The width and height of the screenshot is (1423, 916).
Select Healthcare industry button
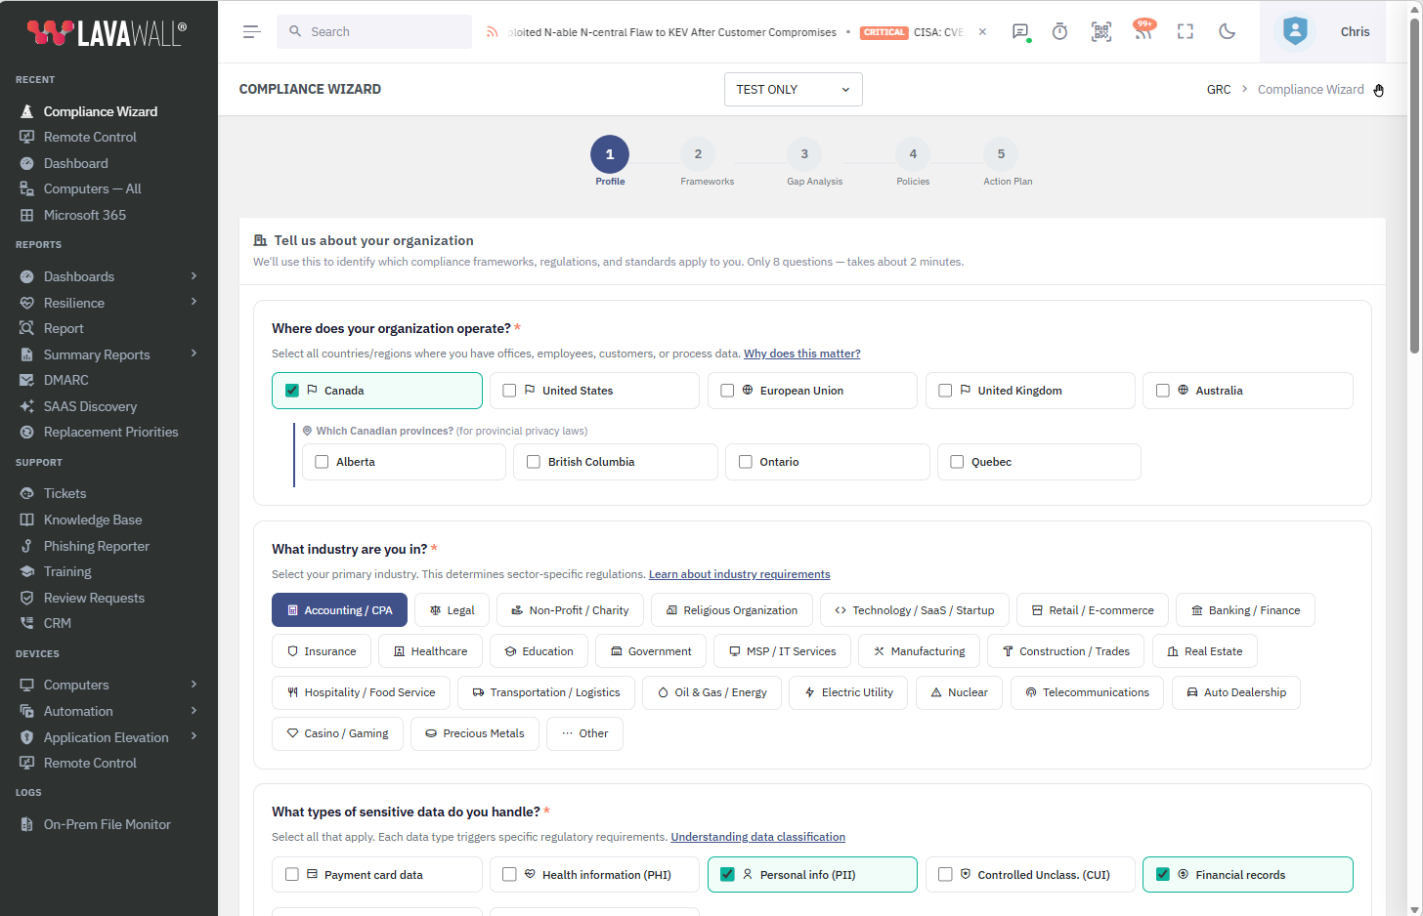click(430, 651)
